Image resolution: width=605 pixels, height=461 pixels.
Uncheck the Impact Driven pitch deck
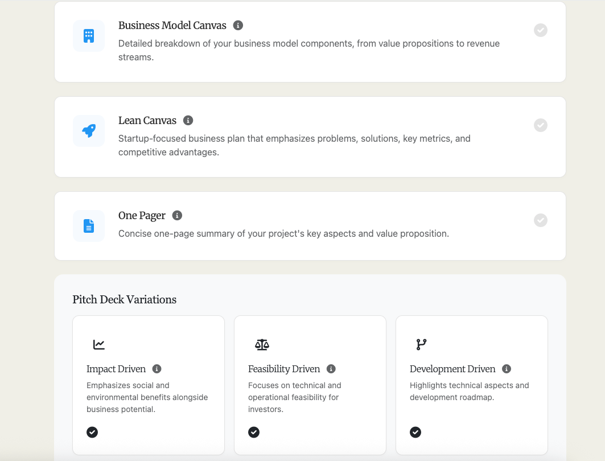(x=92, y=432)
